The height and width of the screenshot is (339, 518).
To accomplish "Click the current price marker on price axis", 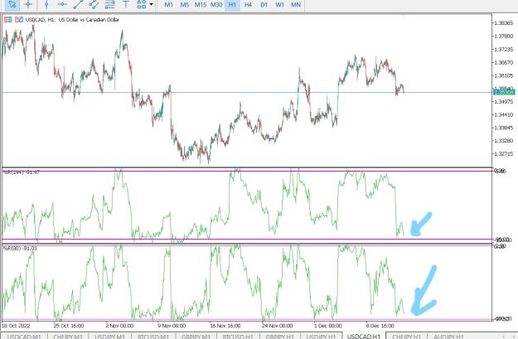I will click(504, 92).
